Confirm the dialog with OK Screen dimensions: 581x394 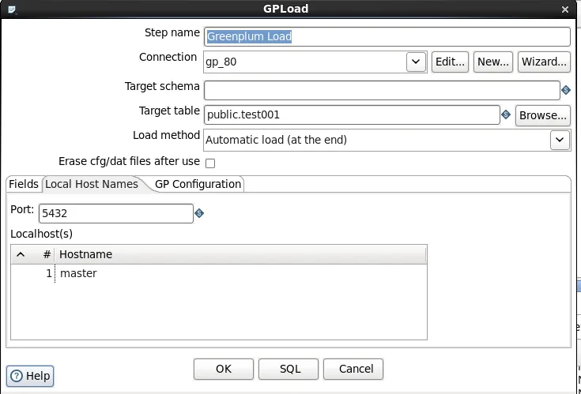[224, 369]
